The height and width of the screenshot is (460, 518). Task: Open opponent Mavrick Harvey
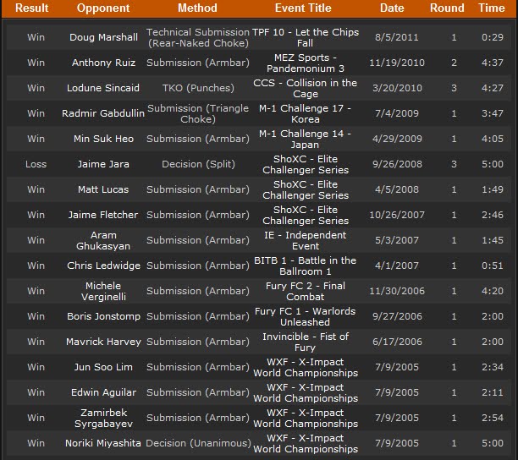click(103, 342)
